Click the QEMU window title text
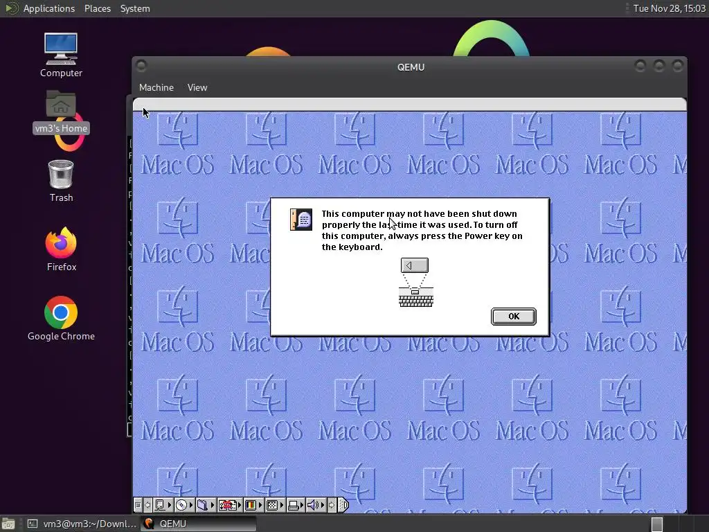 [x=411, y=67]
